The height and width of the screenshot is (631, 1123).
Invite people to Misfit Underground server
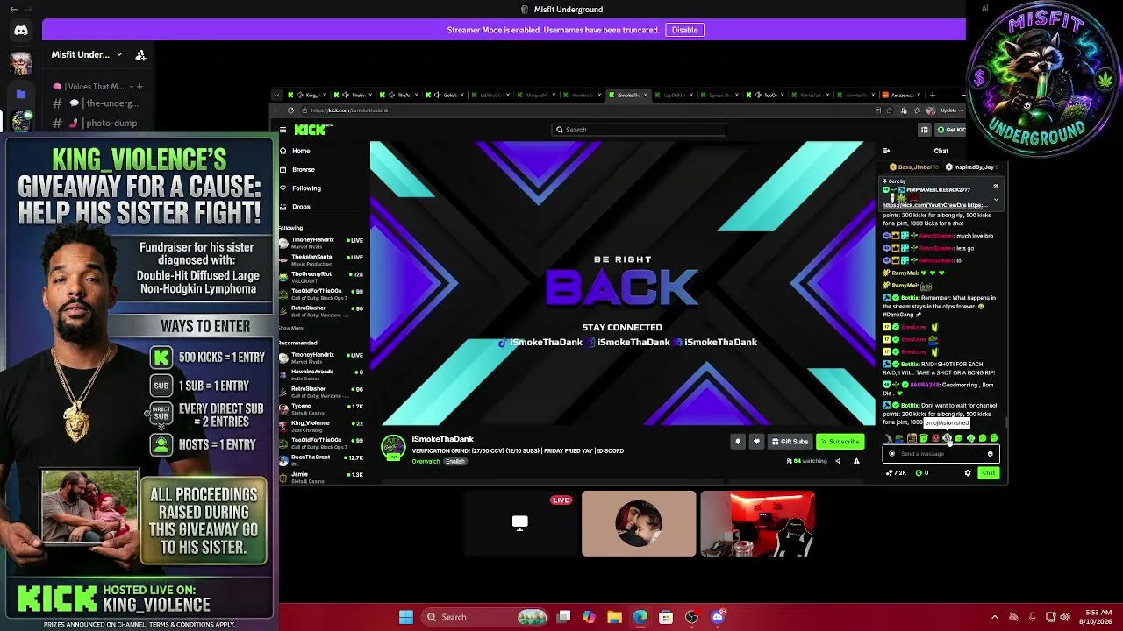pyautogui.click(x=140, y=54)
